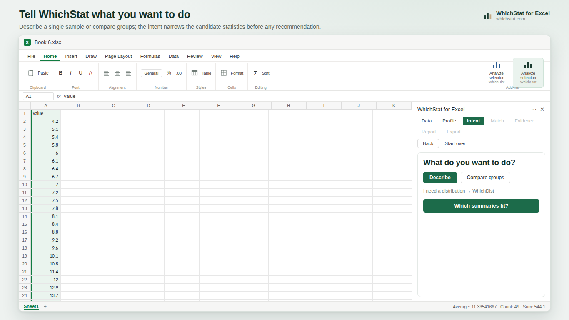Switch to the Formulas ribbon tab
This screenshot has height=320, width=569.
tap(150, 56)
